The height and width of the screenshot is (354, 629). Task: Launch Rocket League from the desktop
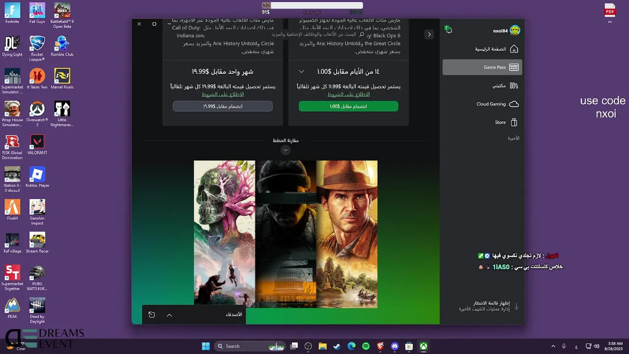(x=37, y=48)
